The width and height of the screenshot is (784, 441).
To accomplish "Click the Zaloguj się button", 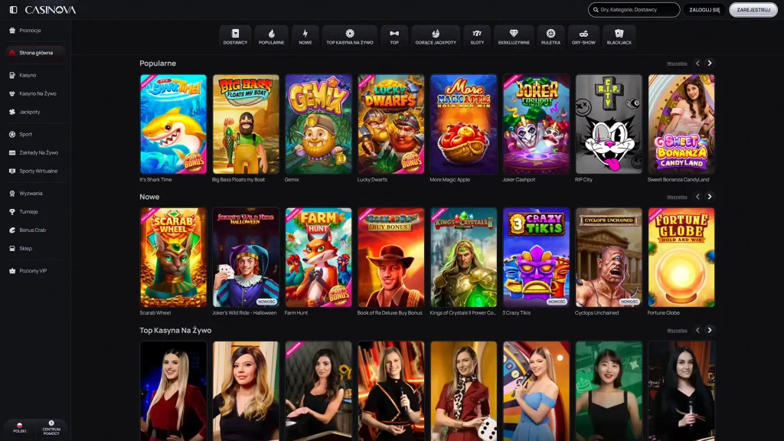I will pos(704,9).
